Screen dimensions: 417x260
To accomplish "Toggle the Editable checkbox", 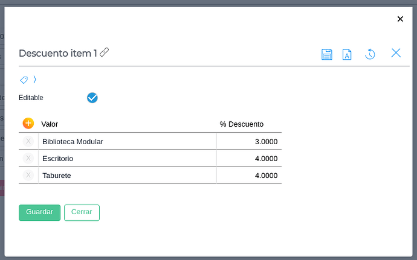I will [x=92, y=98].
